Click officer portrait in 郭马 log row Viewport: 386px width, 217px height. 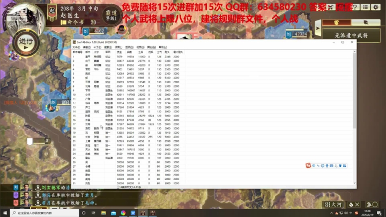[26, 196]
